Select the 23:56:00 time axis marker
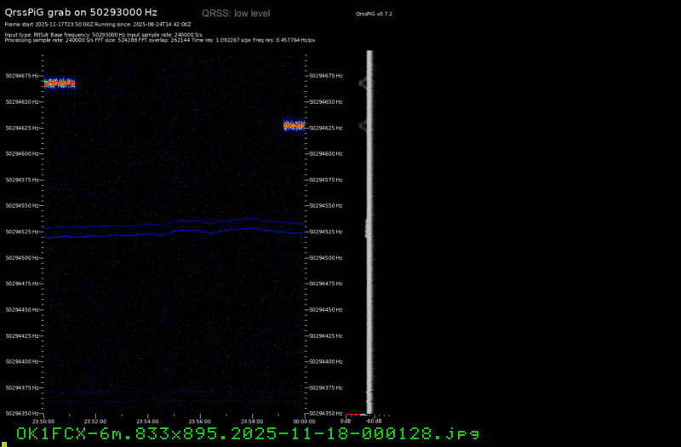 [x=200, y=421]
